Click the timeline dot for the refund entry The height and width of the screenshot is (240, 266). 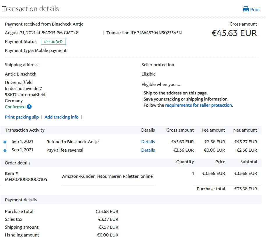(x=5, y=142)
